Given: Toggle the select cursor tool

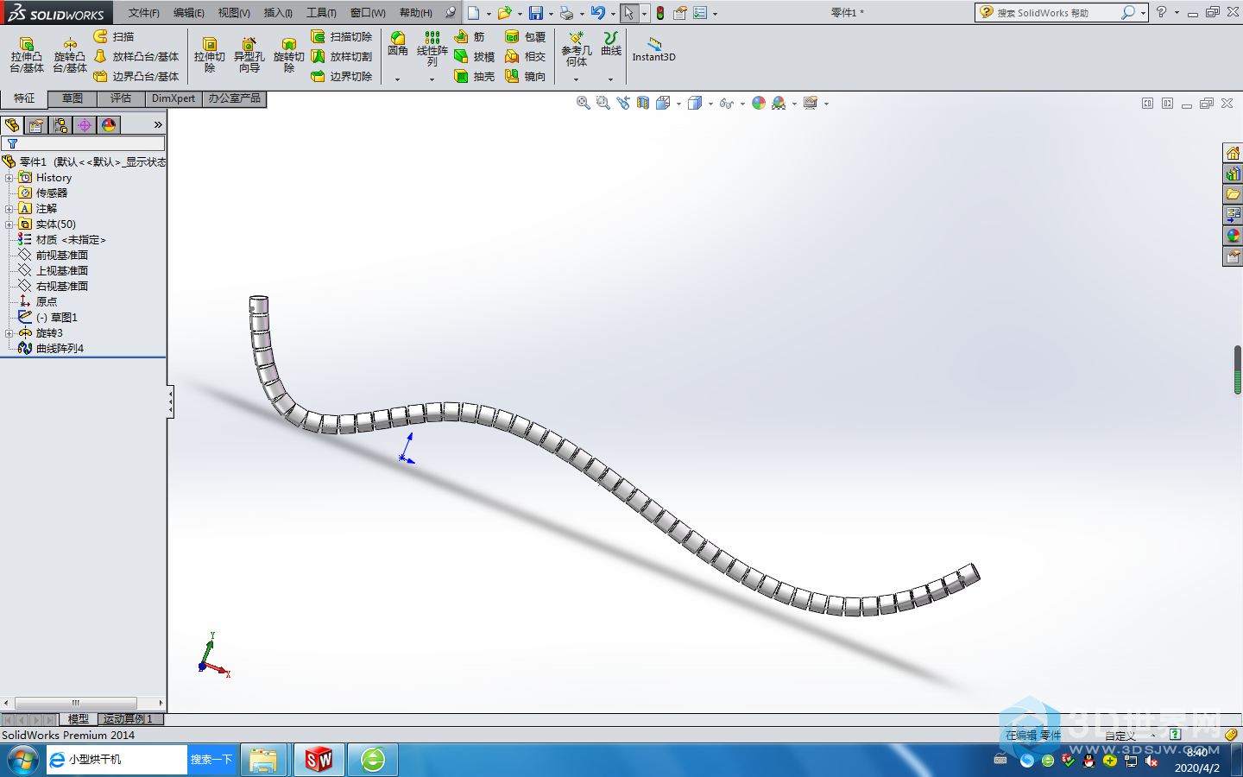Looking at the screenshot, I should (629, 13).
